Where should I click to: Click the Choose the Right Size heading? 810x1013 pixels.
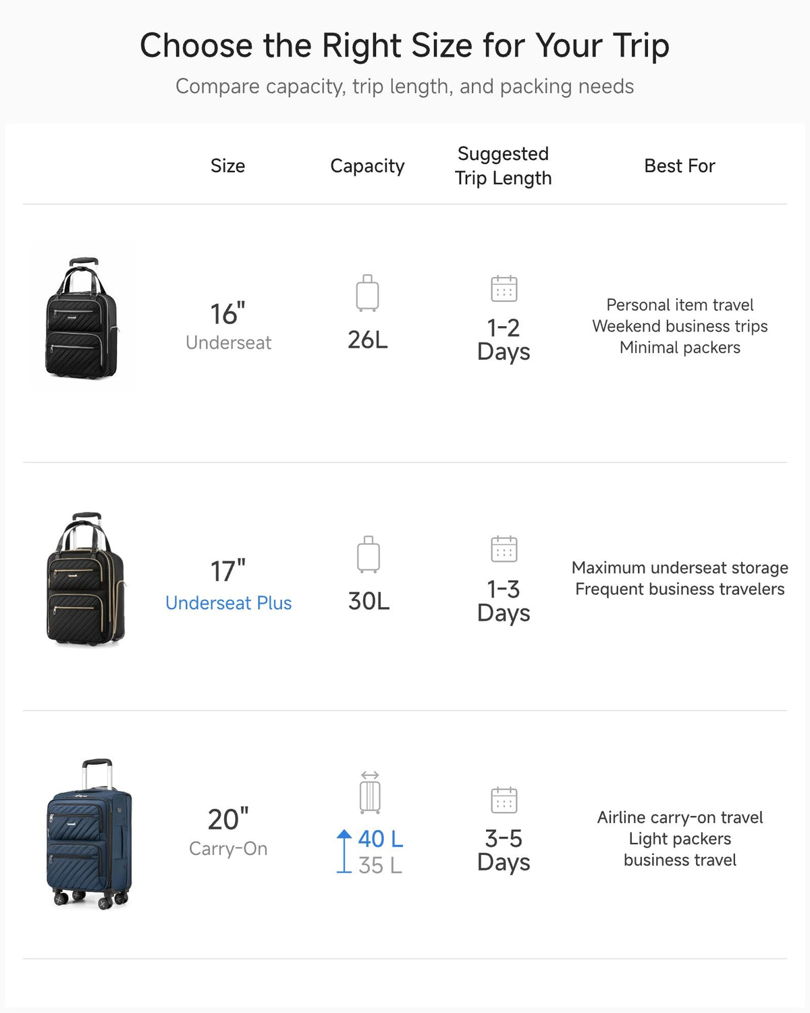[404, 45]
